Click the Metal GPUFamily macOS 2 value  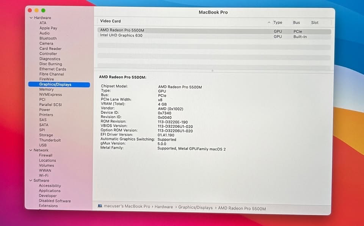point(191,149)
